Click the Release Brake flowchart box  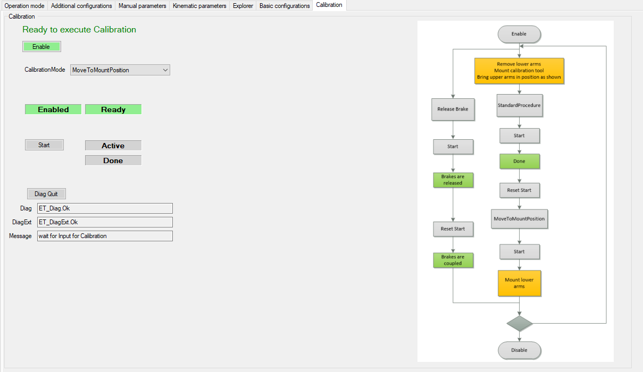pos(453,109)
